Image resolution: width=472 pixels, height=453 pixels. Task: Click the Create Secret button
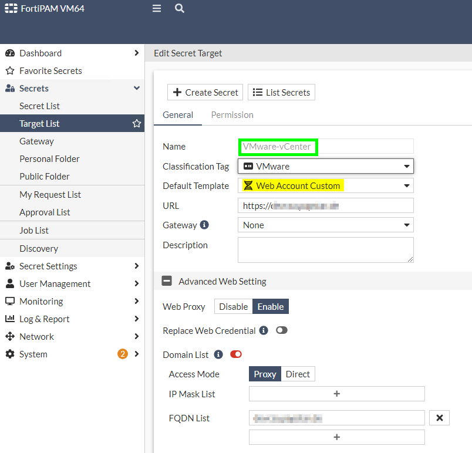coord(205,92)
